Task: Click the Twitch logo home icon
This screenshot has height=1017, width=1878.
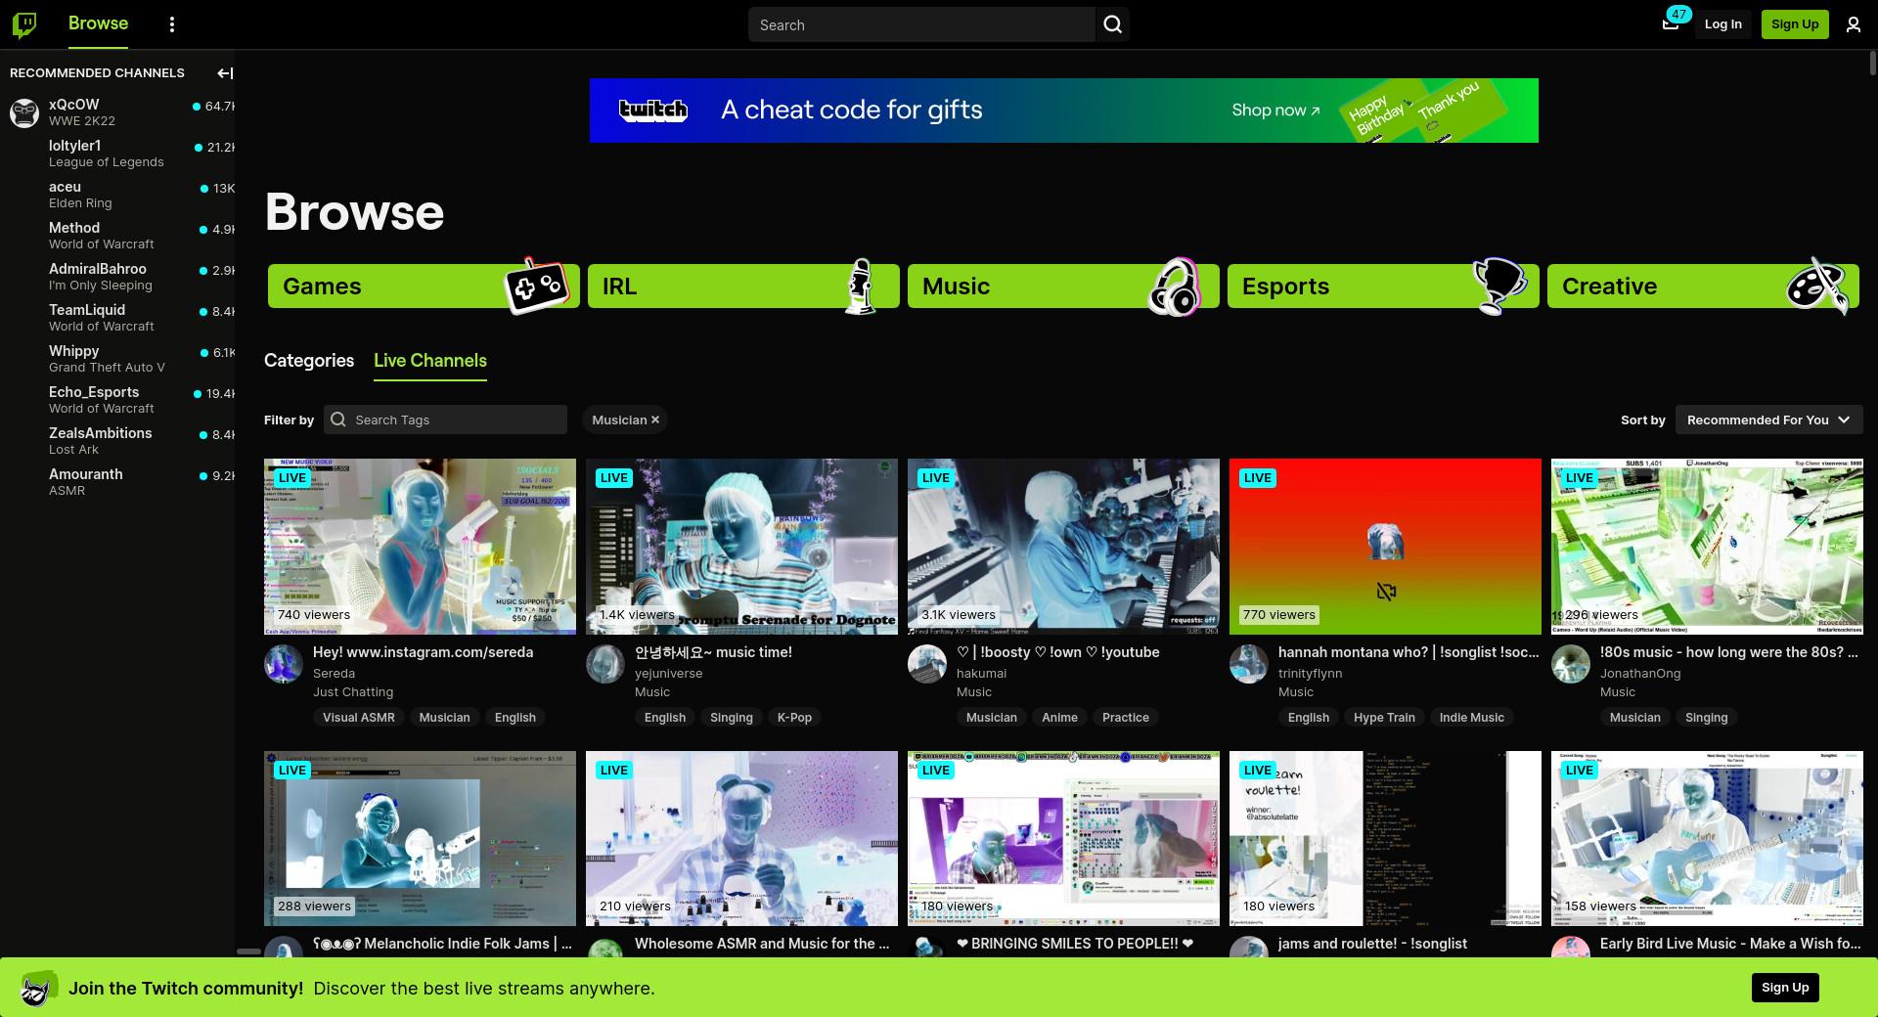Action: (x=24, y=24)
